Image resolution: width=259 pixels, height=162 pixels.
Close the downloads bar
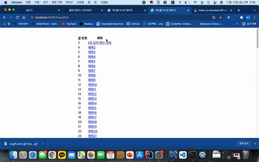click(255, 143)
